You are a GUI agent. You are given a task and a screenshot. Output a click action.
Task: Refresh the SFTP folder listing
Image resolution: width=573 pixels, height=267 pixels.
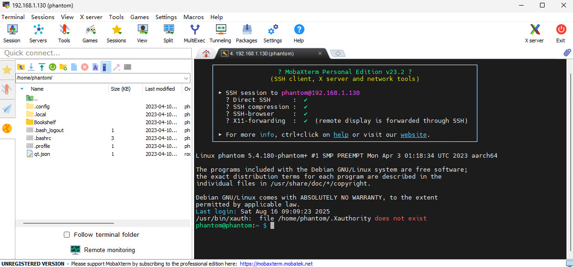(x=53, y=67)
